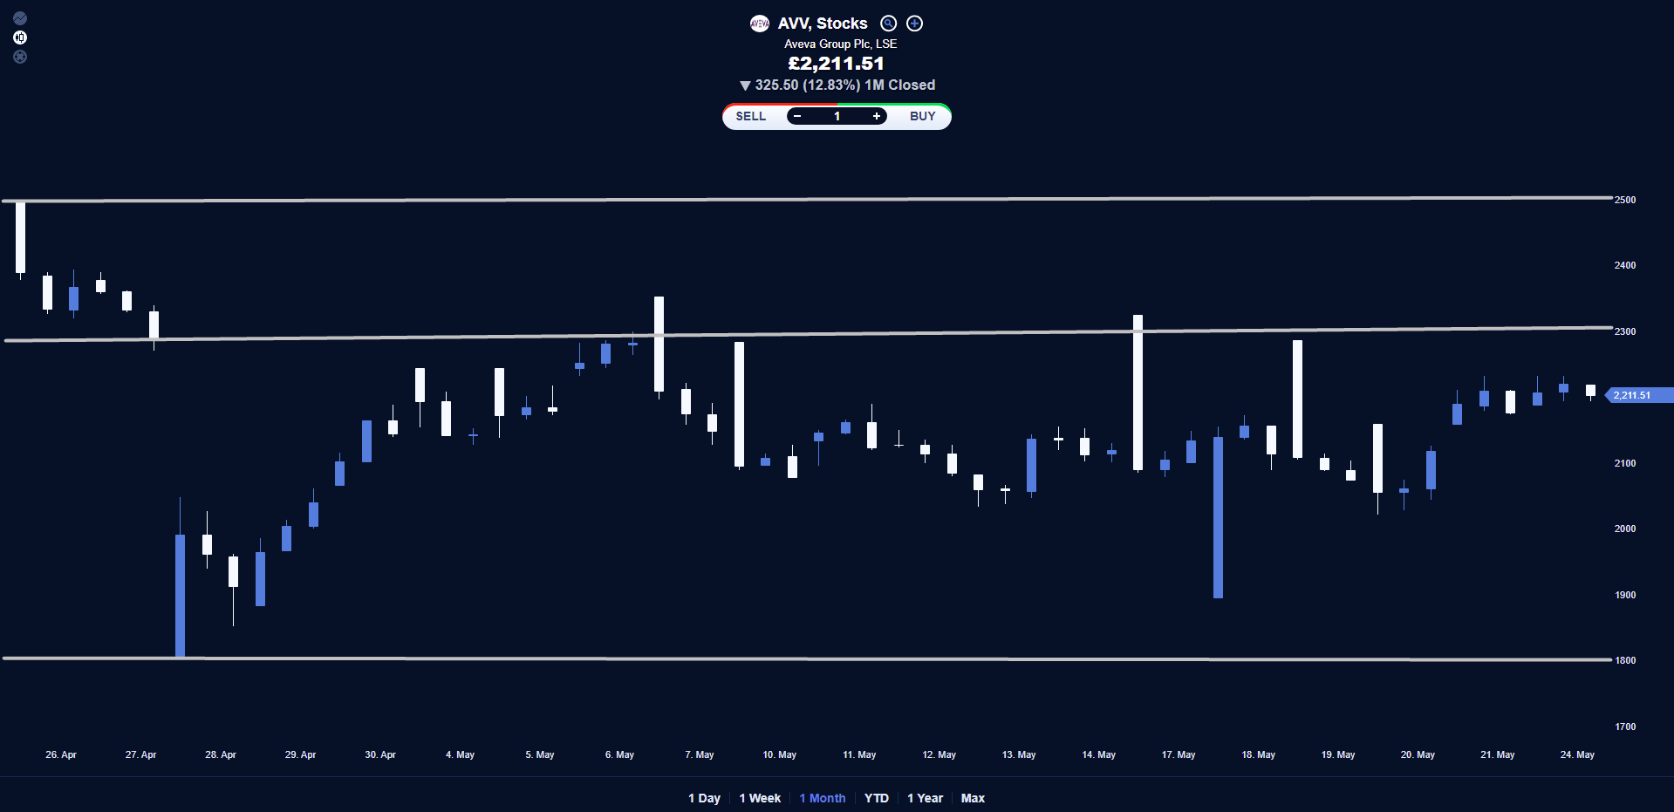The height and width of the screenshot is (812, 1674).
Task: Select the 1 Day timeframe
Action: [704, 798]
